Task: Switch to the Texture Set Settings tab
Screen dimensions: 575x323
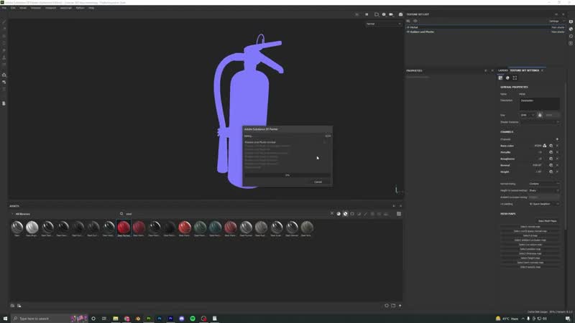Action: click(525, 70)
